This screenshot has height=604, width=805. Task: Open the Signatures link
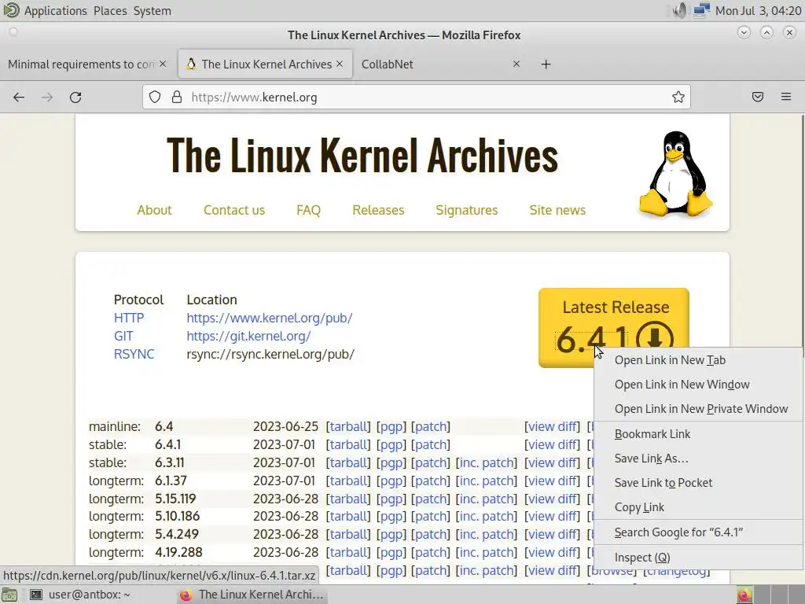click(x=467, y=210)
